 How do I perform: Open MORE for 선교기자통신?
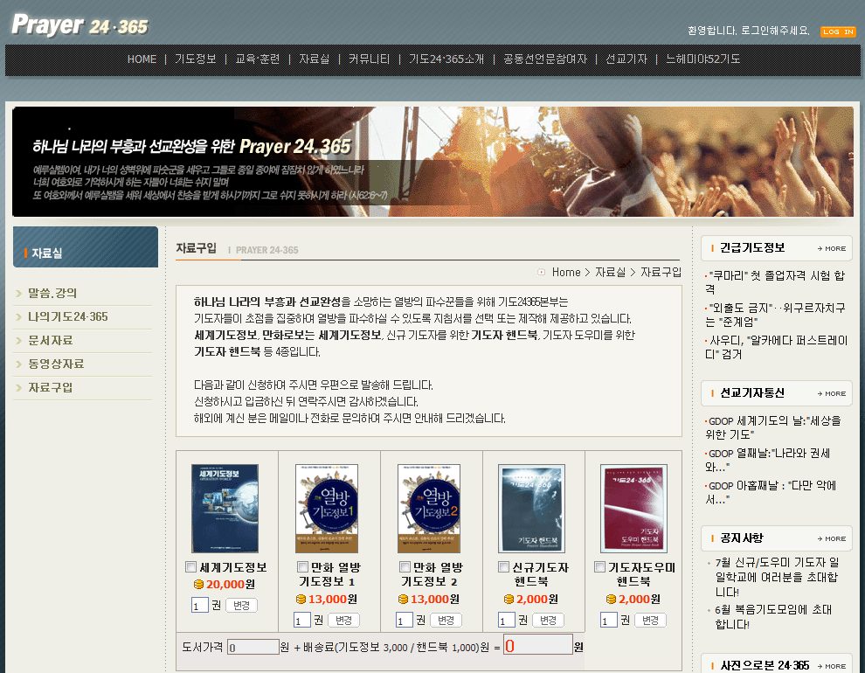832,394
